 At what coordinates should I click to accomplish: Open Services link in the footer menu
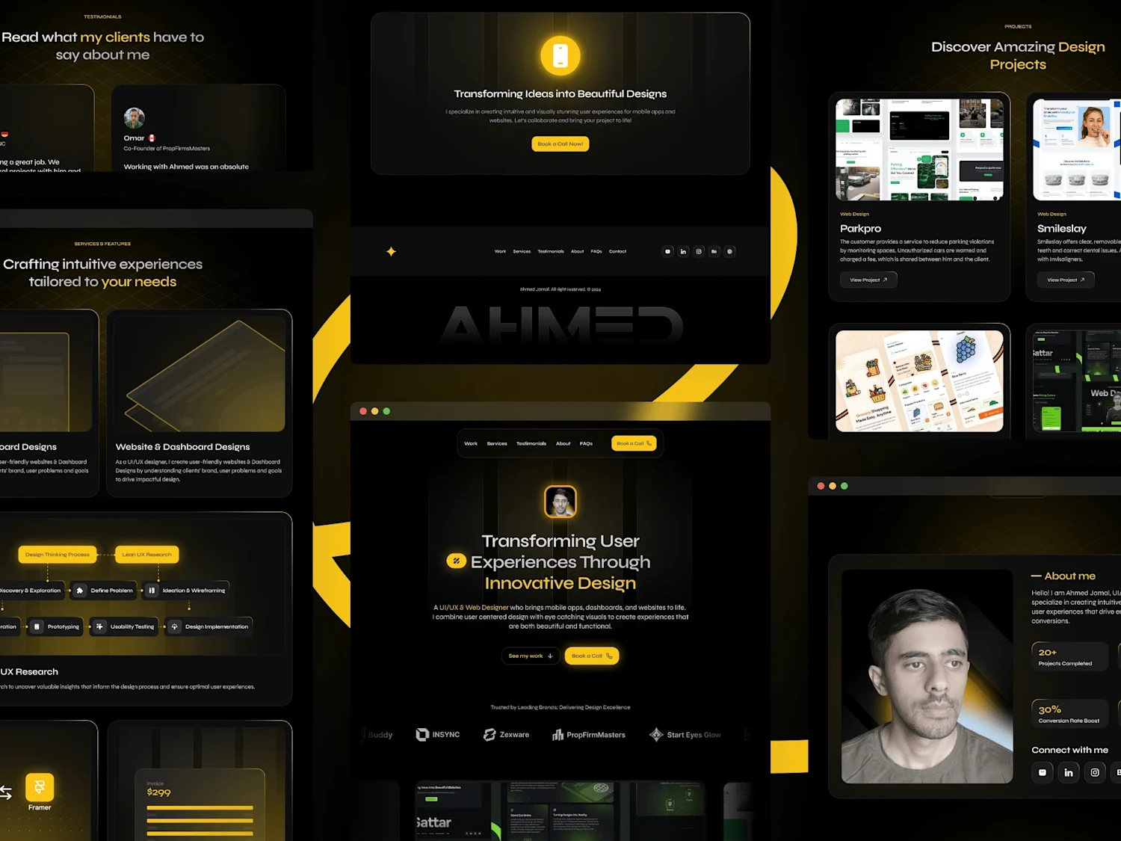tap(522, 251)
